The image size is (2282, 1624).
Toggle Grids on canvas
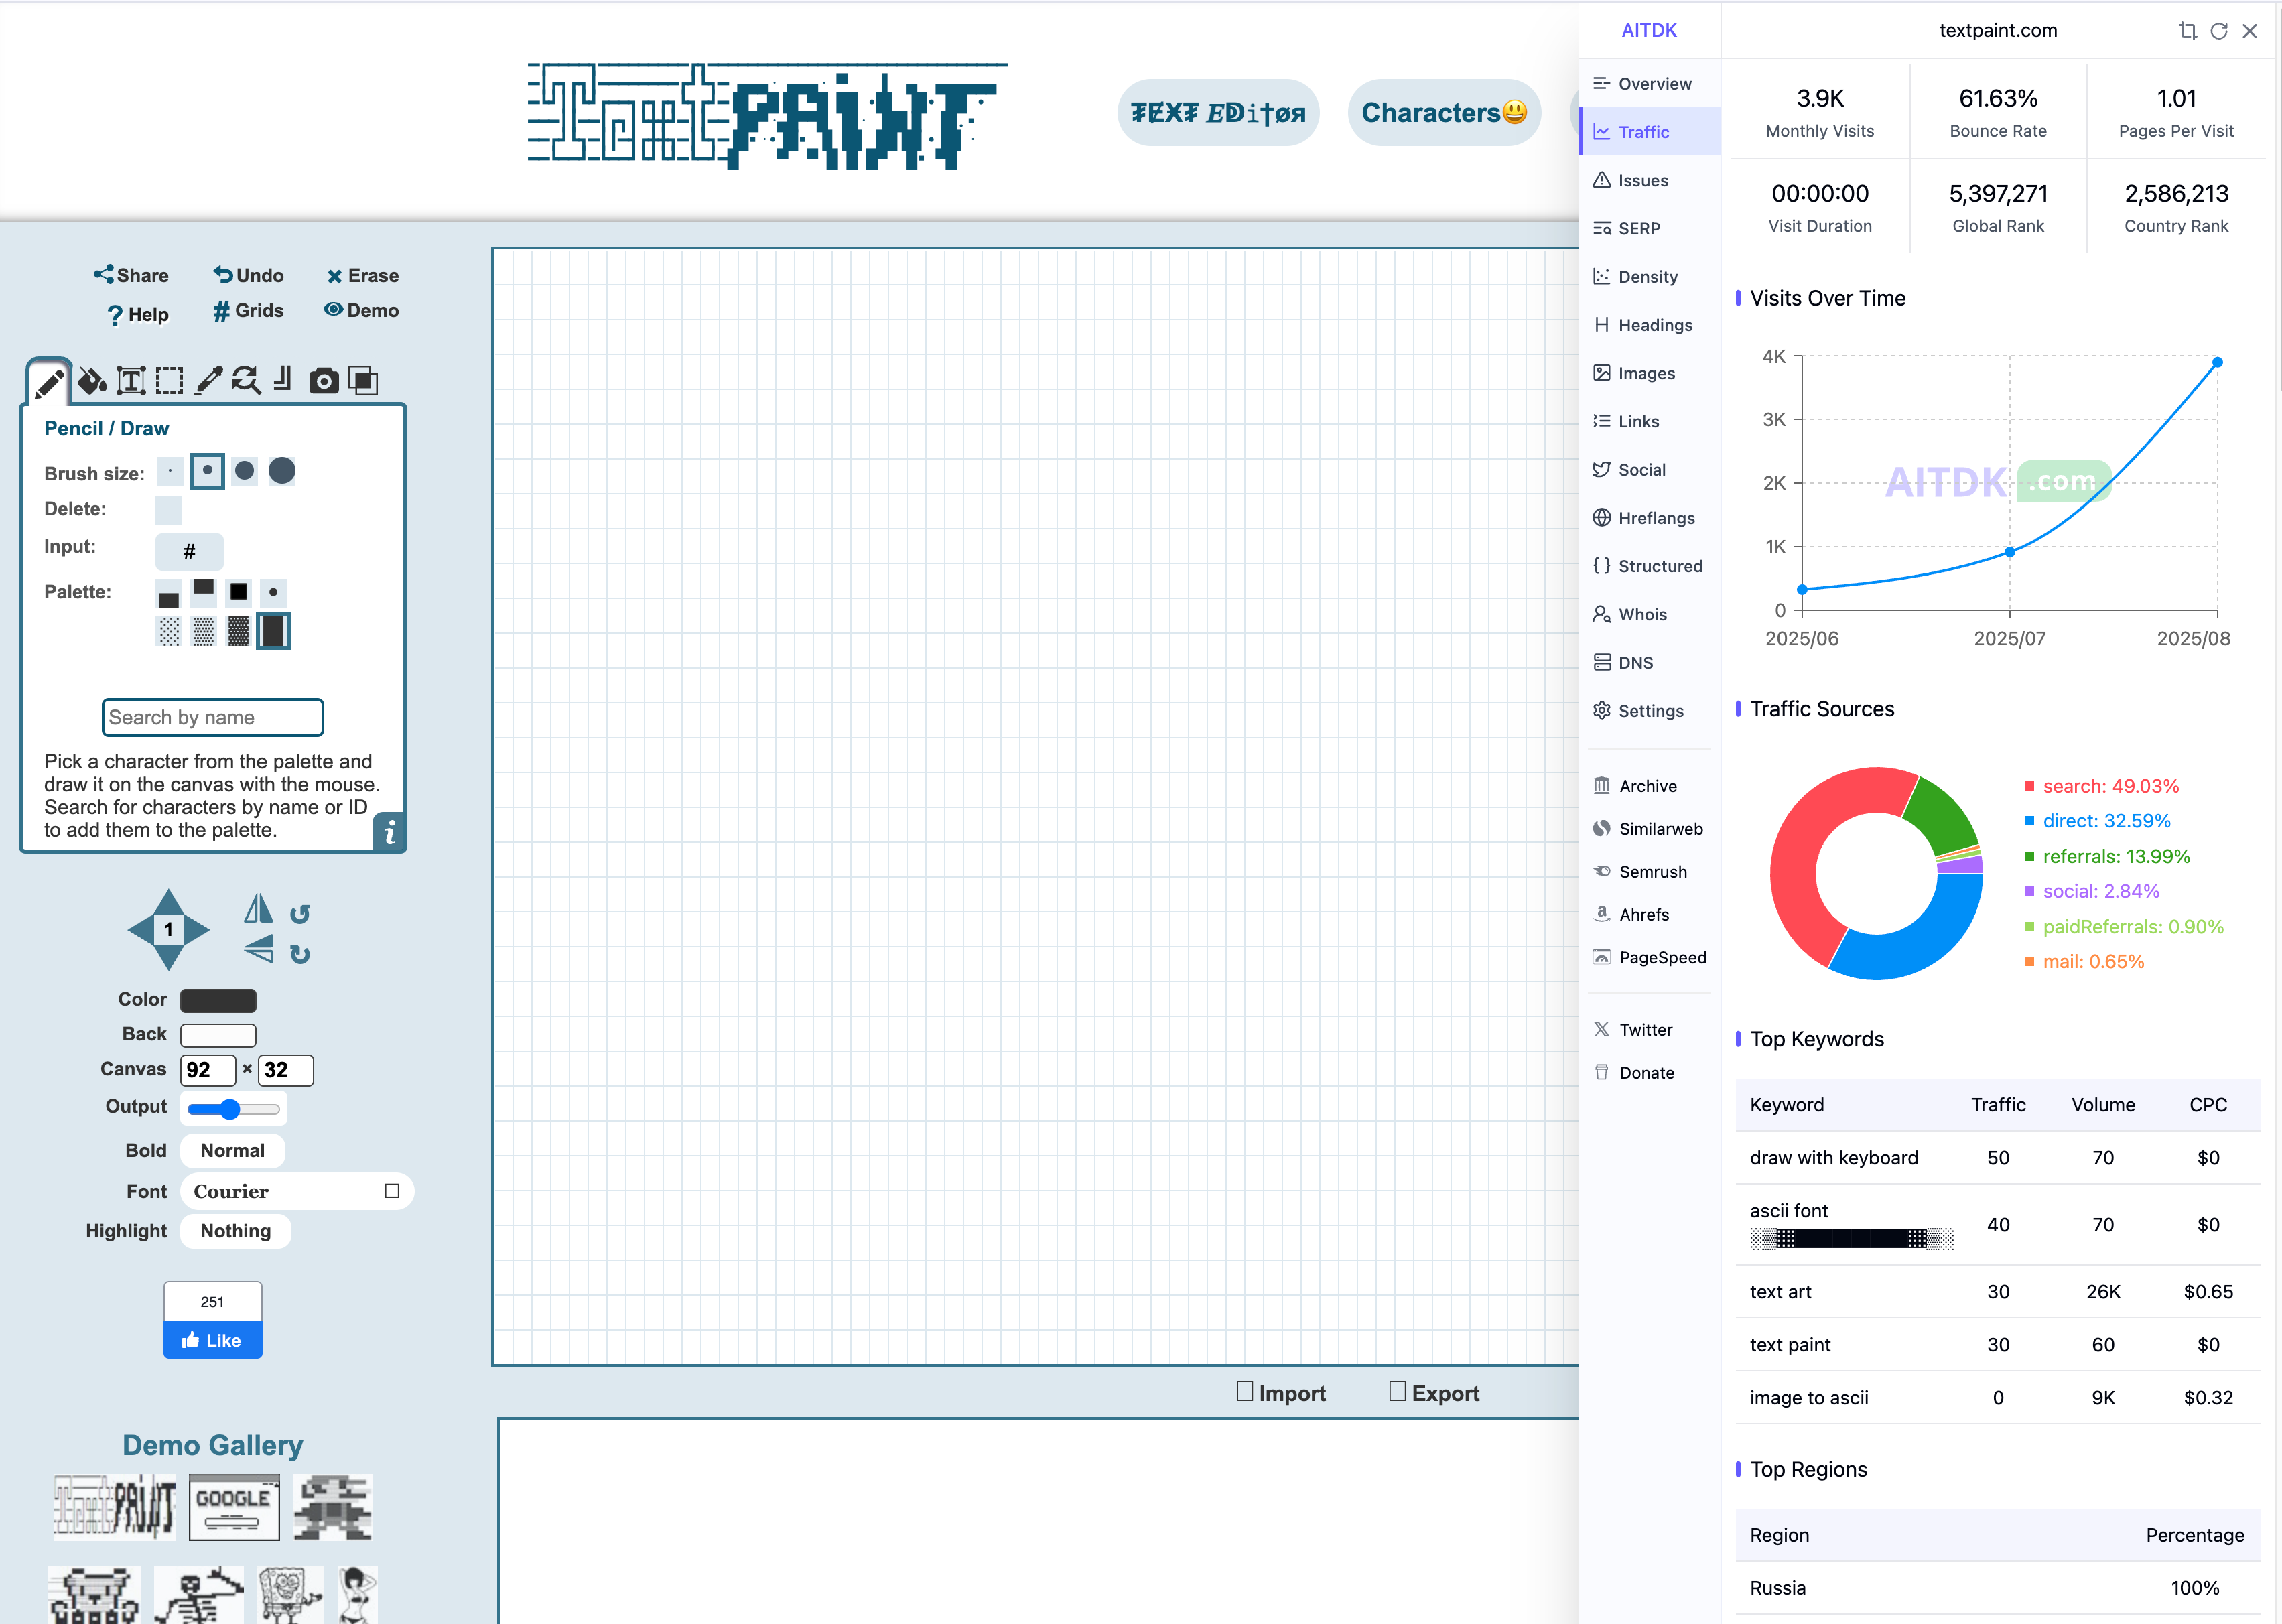click(x=248, y=311)
